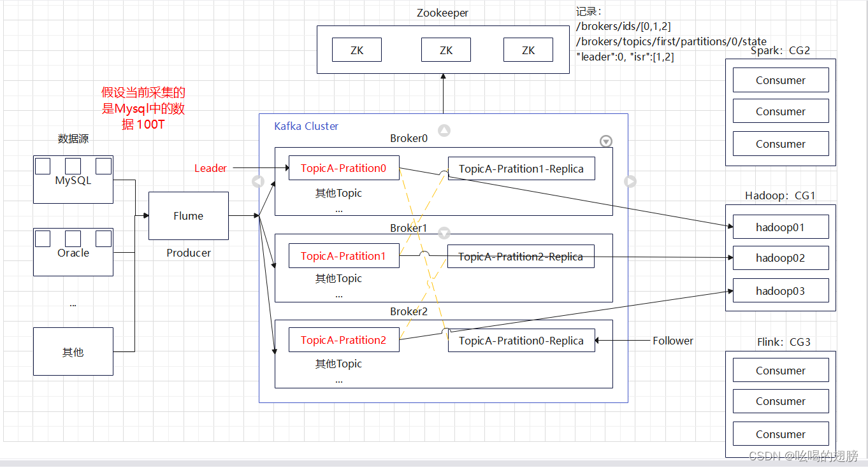Select the red Leader label
The image size is (868, 468).
click(210, 168)
